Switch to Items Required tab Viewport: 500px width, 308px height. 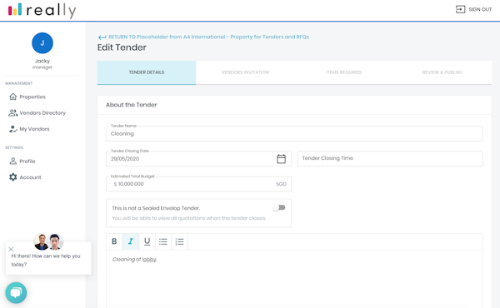tap(343, 72)
